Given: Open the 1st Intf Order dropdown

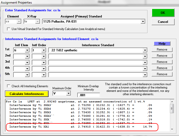Looking at the screenshot, I should [x=44, y=50].
